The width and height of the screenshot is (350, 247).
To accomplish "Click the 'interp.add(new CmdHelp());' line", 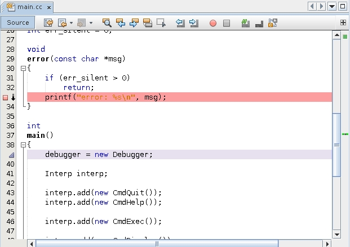I will coord(103,202).
